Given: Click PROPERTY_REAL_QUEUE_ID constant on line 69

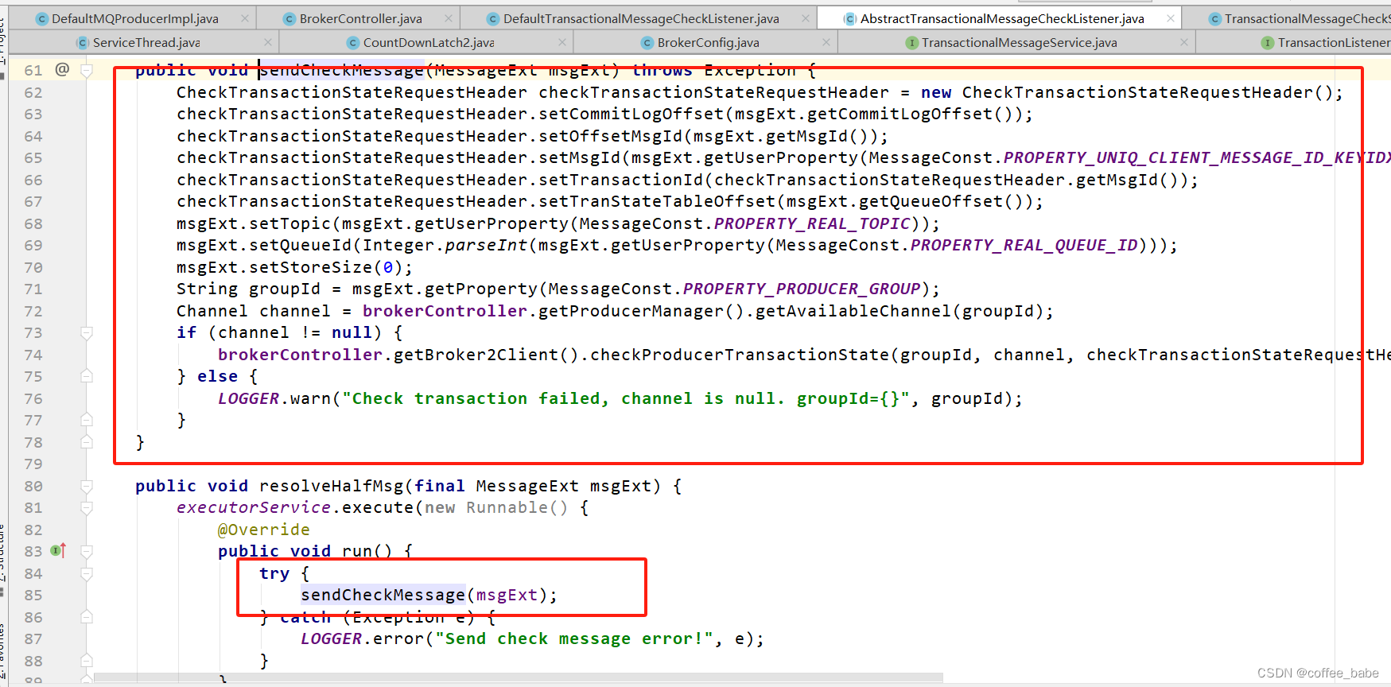Looking at the screenshot, I should tap(1024, 246).
